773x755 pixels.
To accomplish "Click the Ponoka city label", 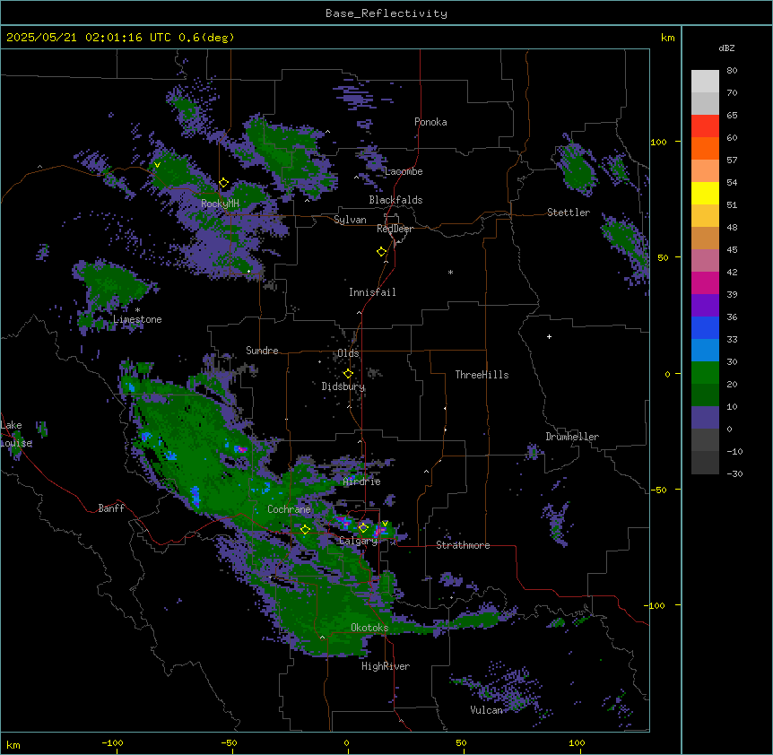I will pyautogui.click(x=430, y=122).
